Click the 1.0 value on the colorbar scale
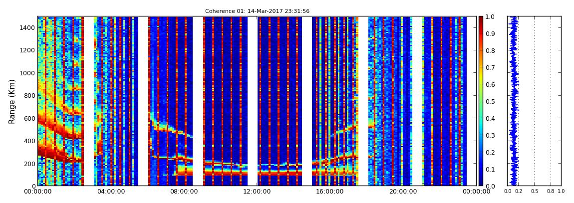574x203 pixels. point(491,17)
